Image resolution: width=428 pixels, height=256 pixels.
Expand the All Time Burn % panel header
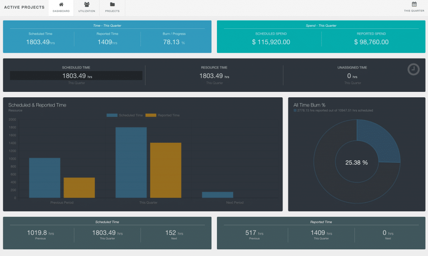point(310,105)
